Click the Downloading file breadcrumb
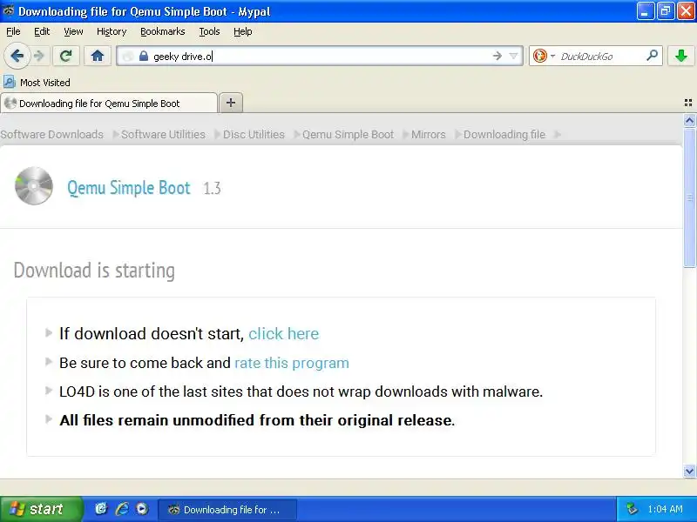Screen dimensions: 697x522 click(x=504, y=135)
